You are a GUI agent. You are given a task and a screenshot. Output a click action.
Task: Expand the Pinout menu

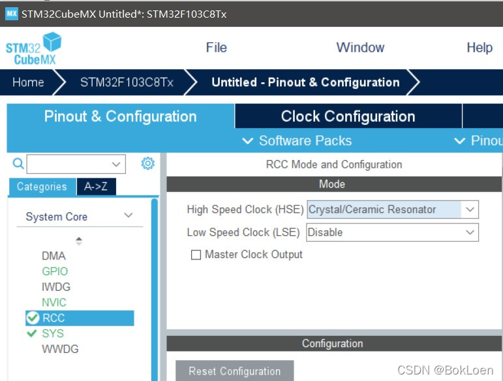[479, 141]
